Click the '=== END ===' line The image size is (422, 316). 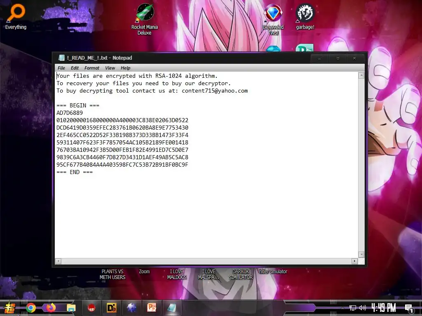point(75,172)
